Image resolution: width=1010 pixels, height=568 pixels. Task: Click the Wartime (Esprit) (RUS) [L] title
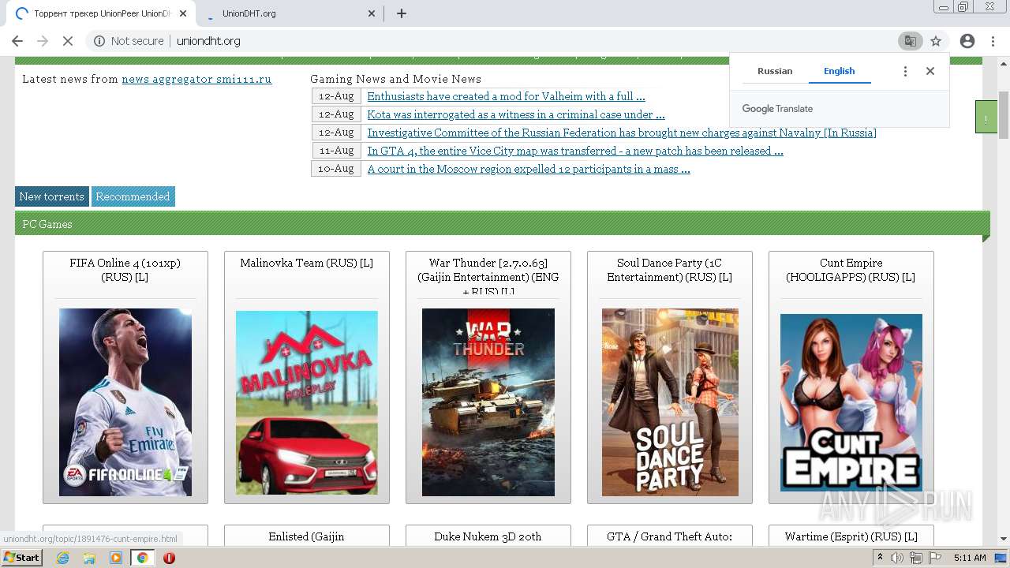coord(851,536)
